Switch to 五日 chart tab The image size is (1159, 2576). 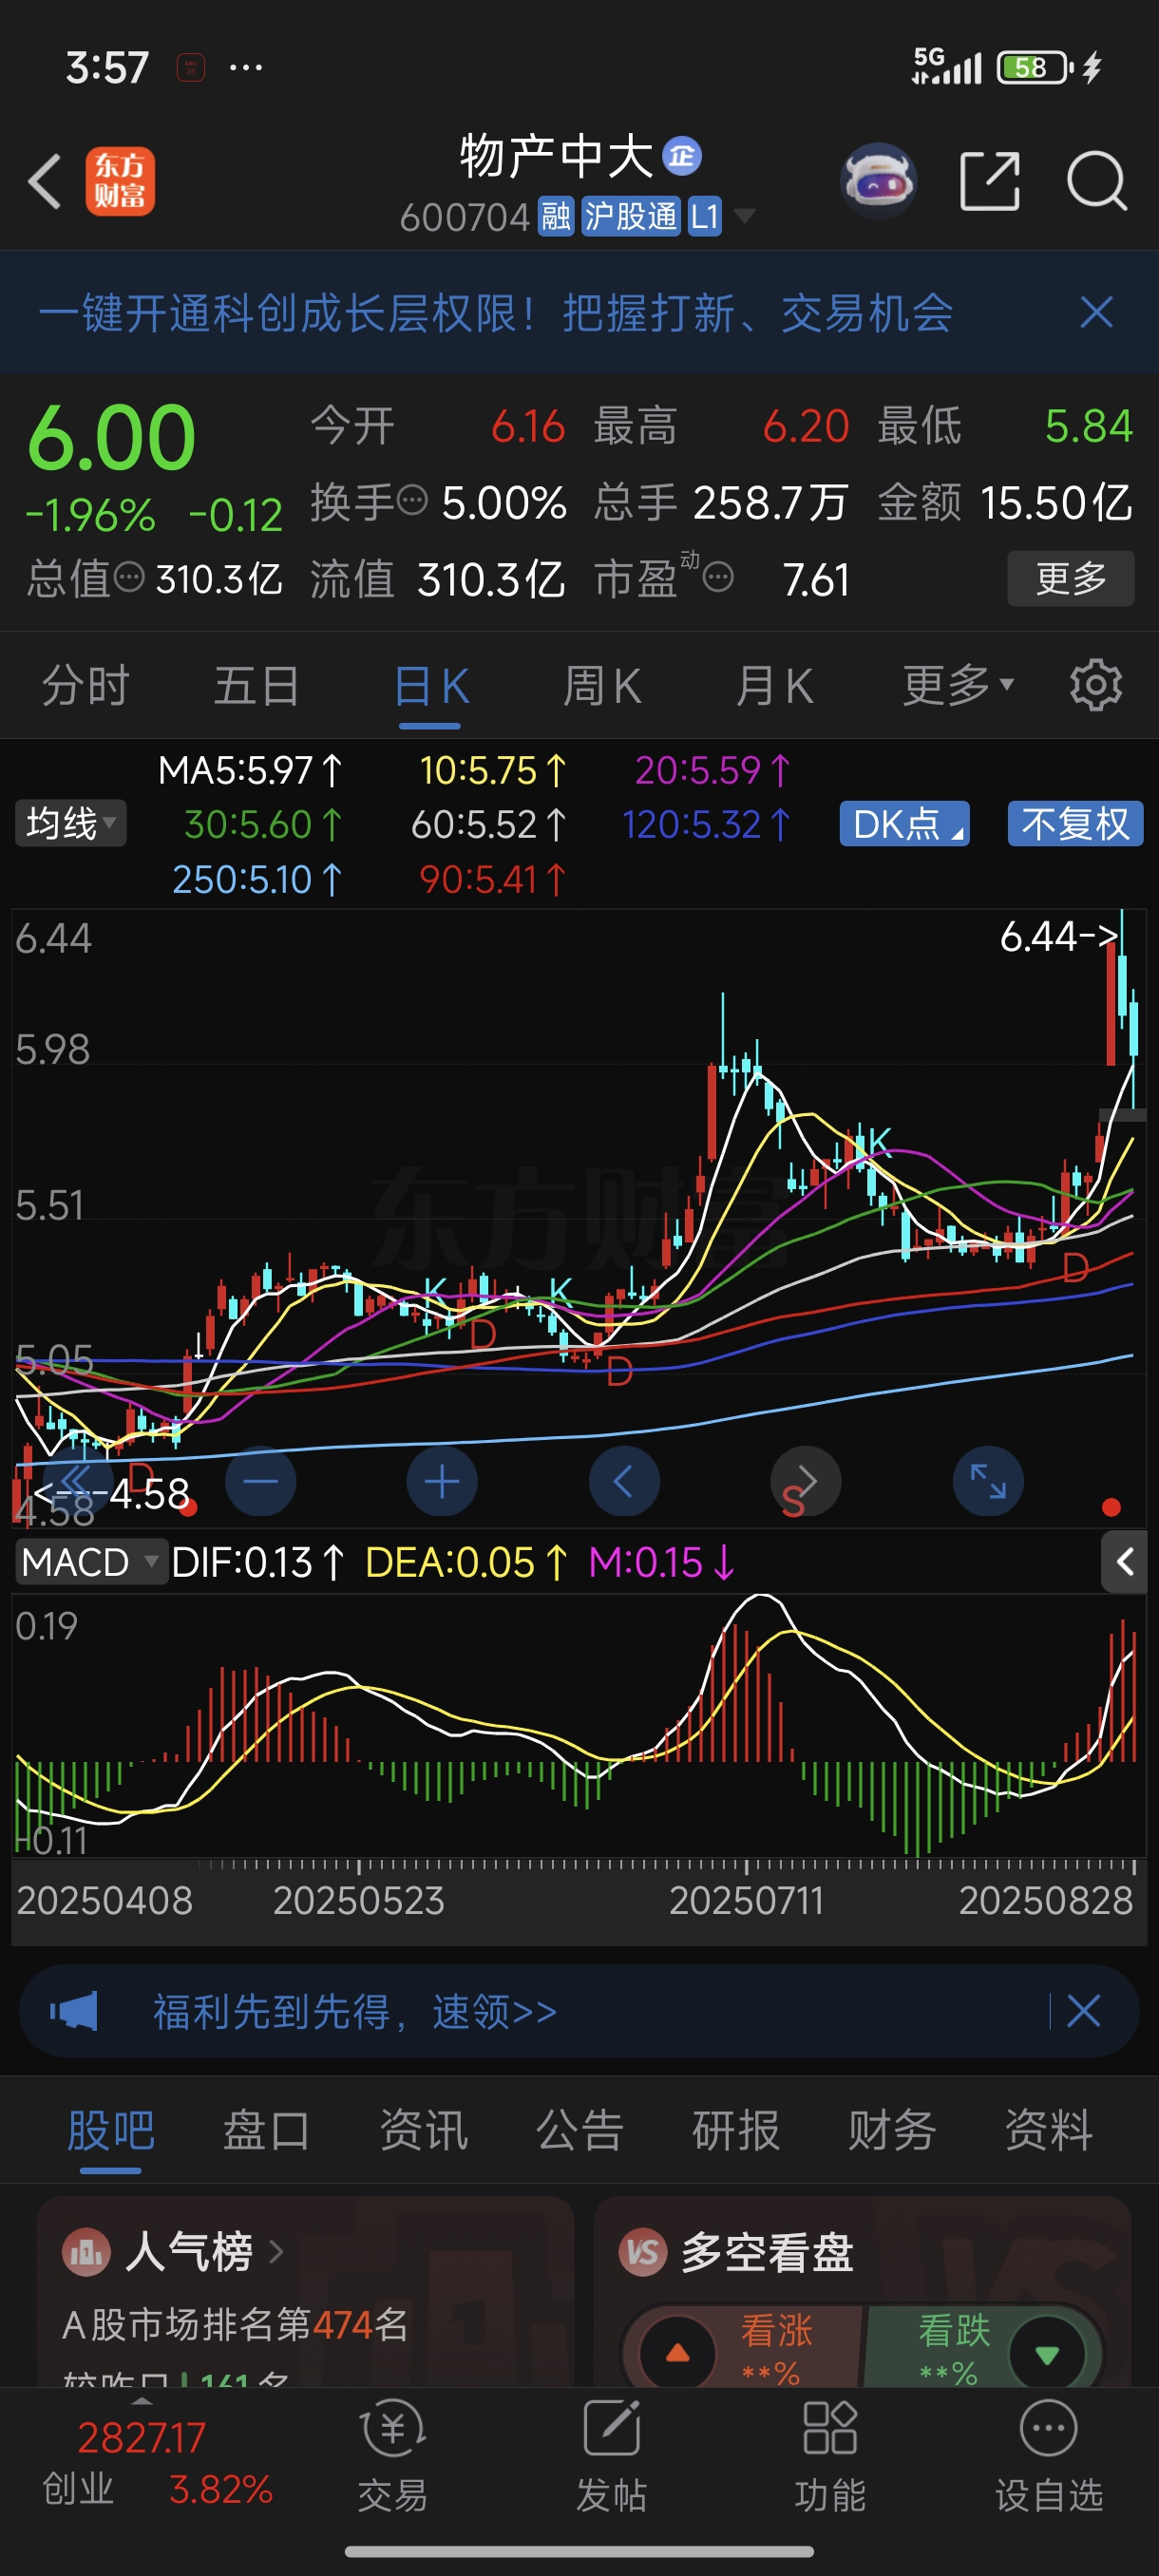point(257,686)
